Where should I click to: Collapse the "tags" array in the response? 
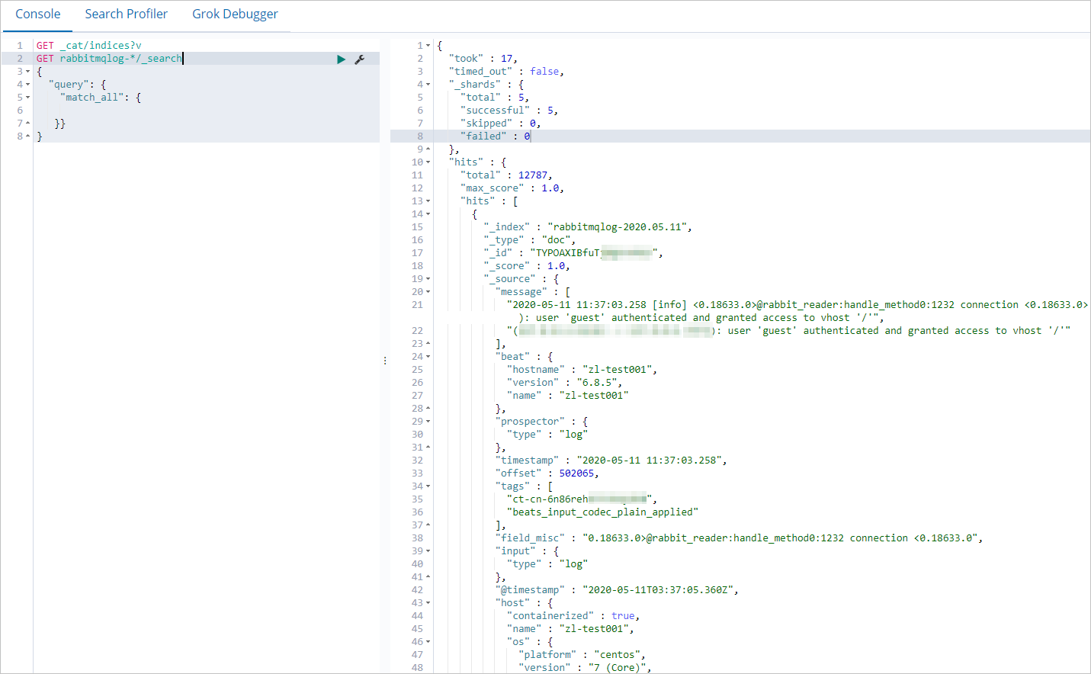(428, 486)
